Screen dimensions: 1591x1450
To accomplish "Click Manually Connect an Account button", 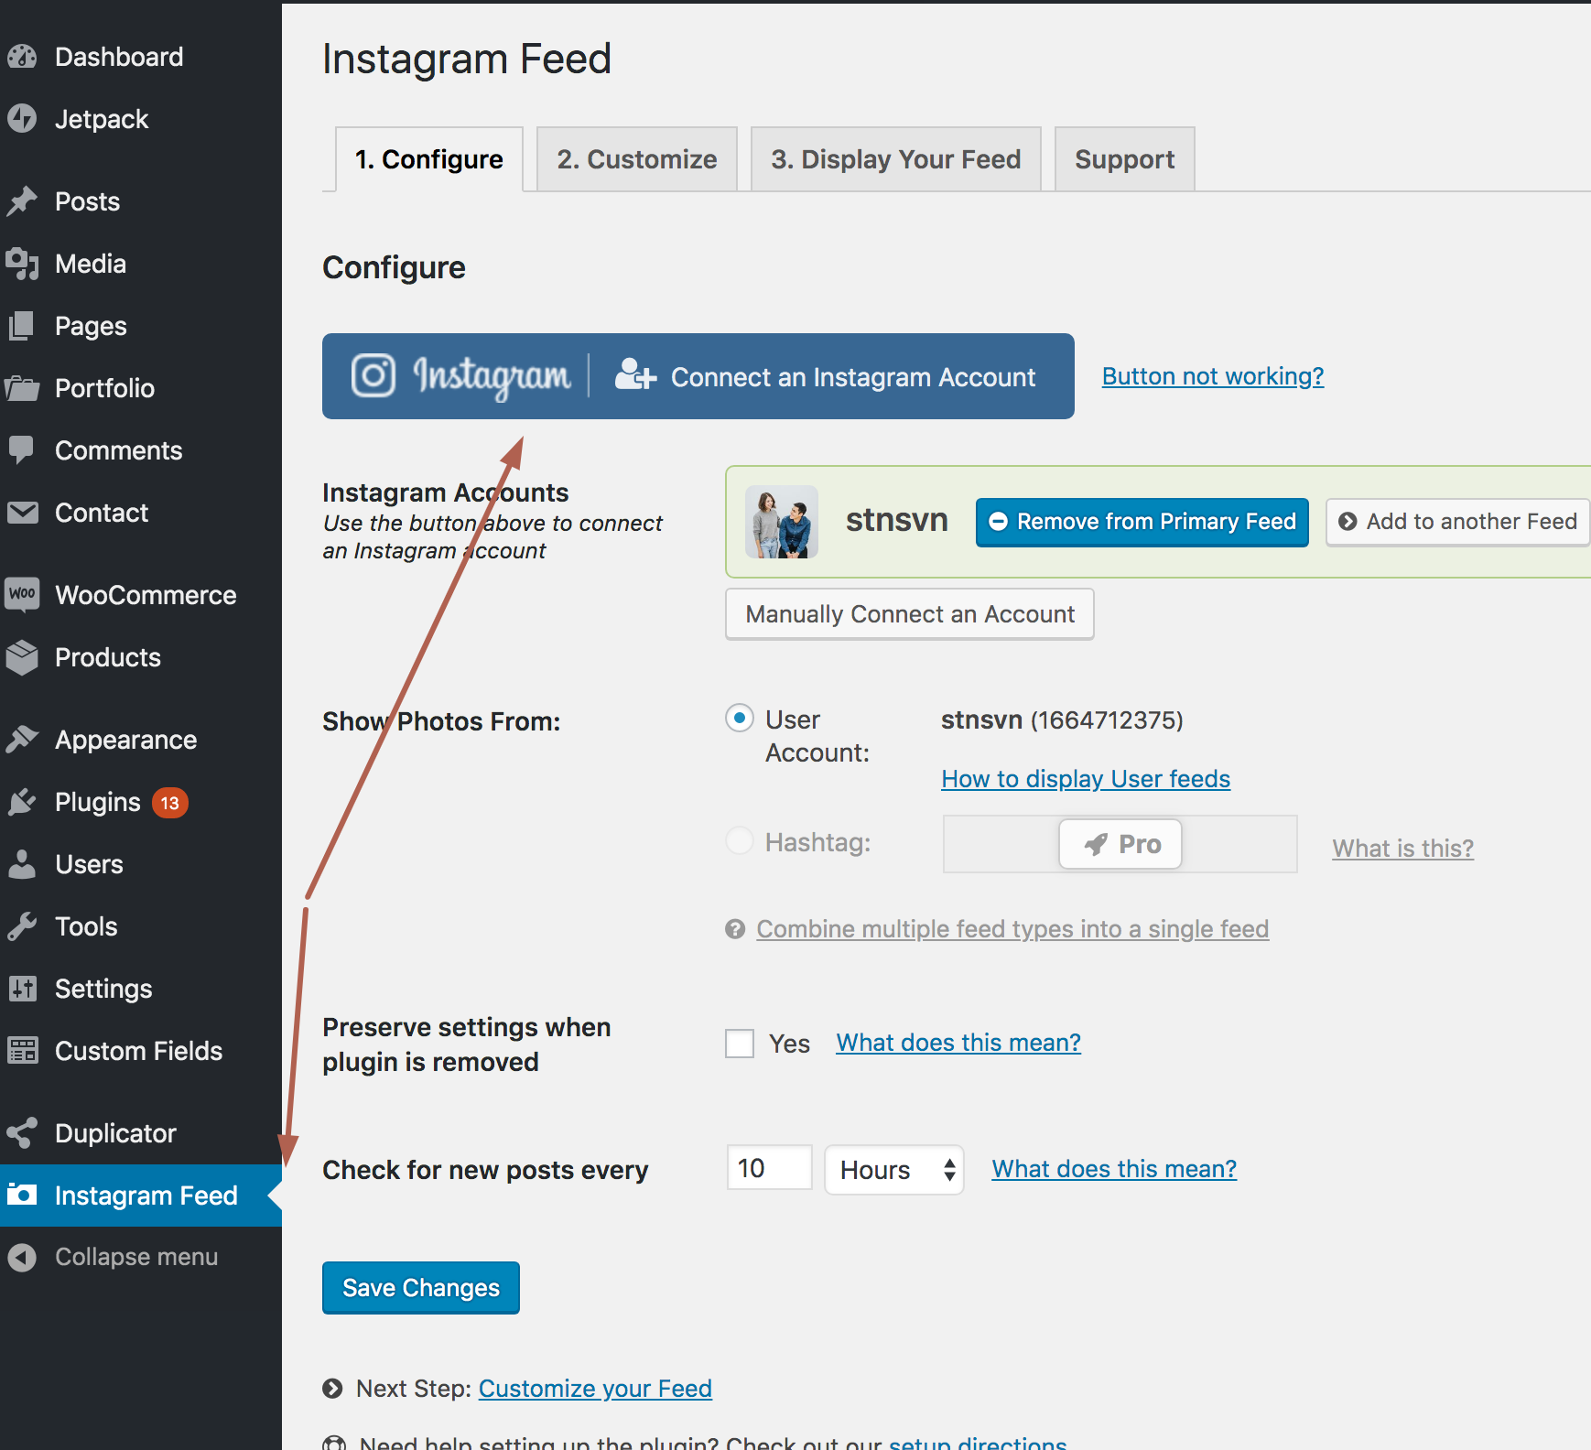I will click(910, 614).
